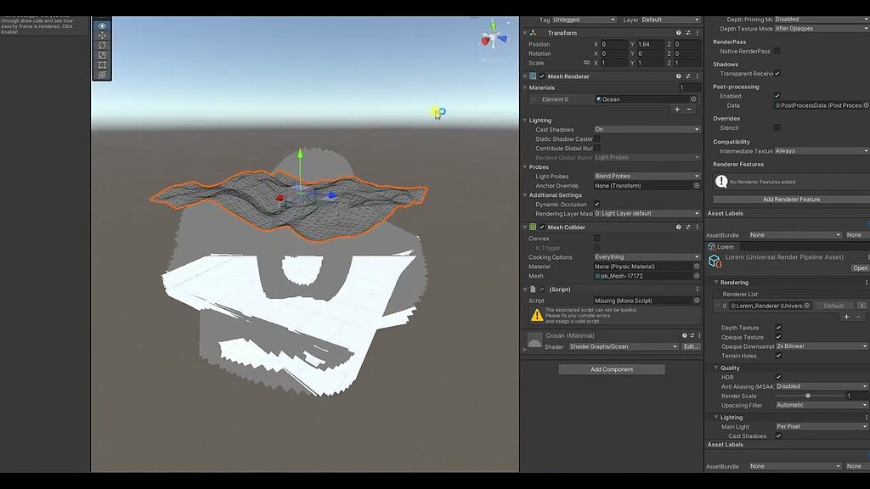Screen dimensions: 870x489
Task: Select the Move tool
Action: (x=102, y=36)
